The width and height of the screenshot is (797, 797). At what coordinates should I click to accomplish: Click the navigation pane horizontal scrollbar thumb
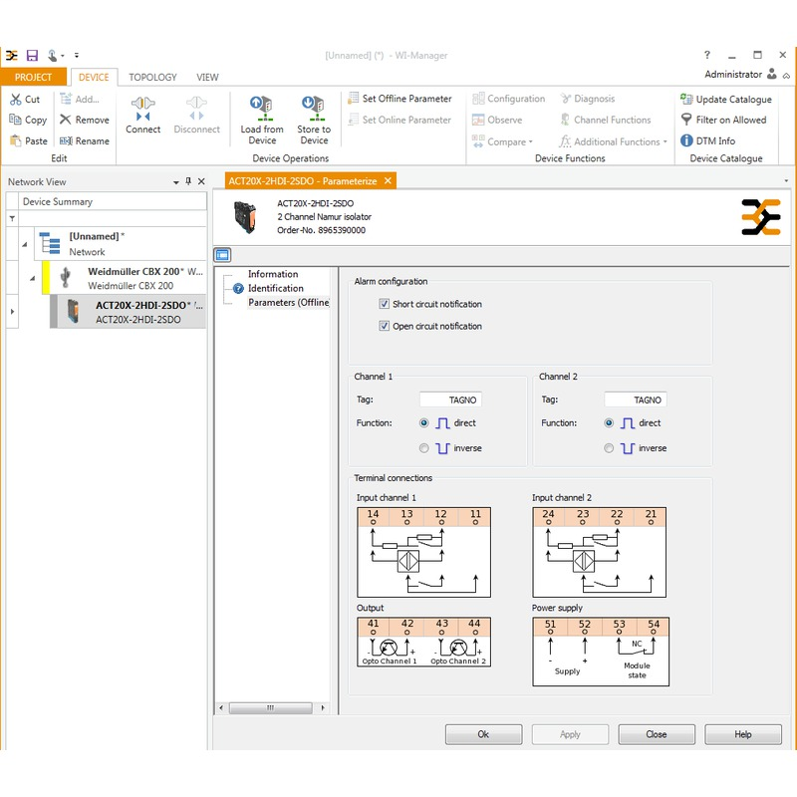point(270,707)
